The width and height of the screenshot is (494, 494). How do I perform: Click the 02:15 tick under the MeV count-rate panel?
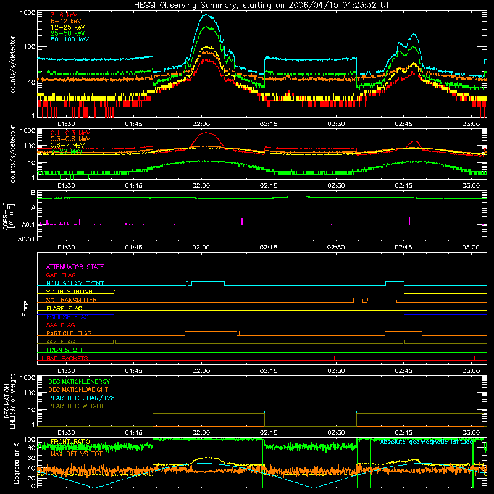tap(269, 186)
